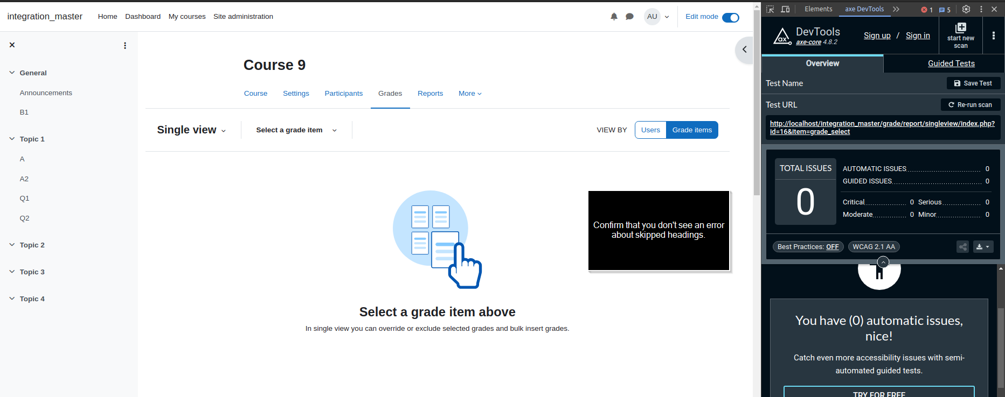The image size is (1005, 397).
Task: Click the grade selection illustration
Action: (x=437, y=239)
